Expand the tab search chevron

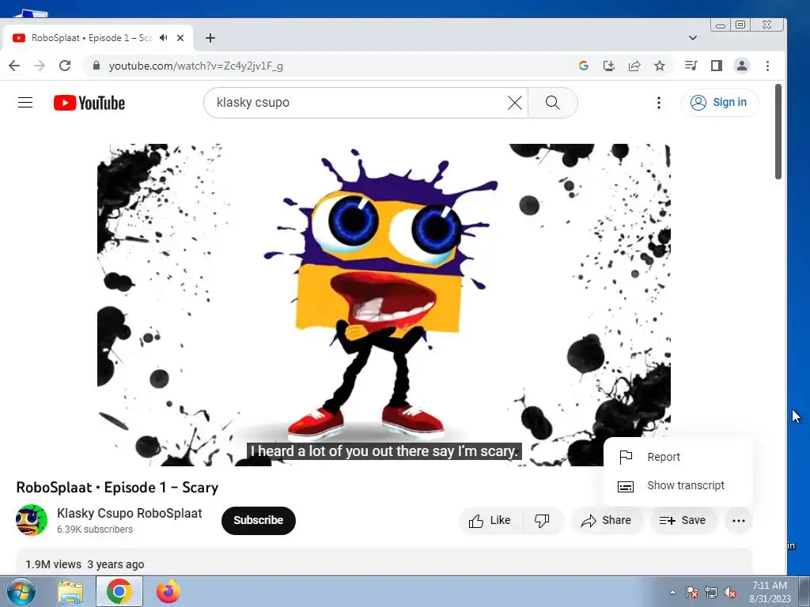[693, 38]
